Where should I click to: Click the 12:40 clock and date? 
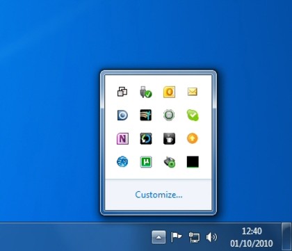pos(252,237)
